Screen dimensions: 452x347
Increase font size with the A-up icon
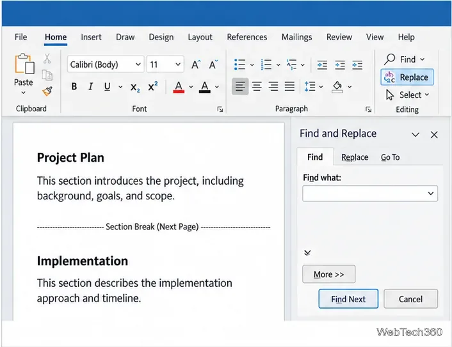(x=196, y=65)
